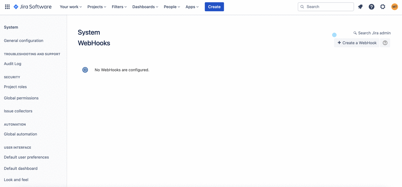Open the Help question mark icon
Viewport: 402px width, 187px height.
pyautogui.click(x=372, y=7)
